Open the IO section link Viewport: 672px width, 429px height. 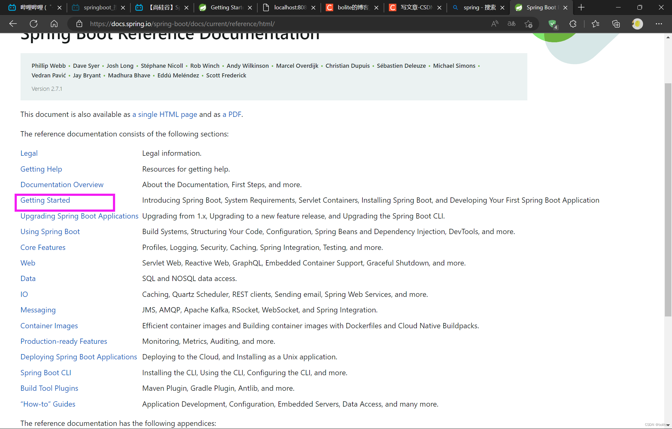24,294
